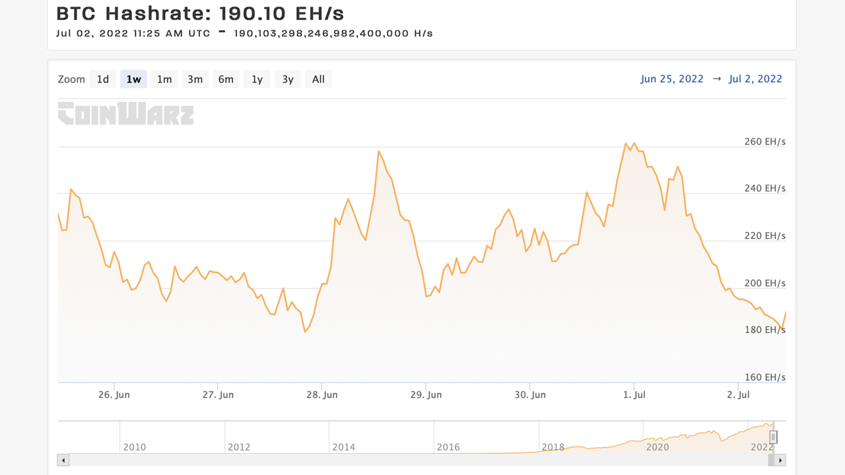Open the Jun 25, 2022 start date field
Image resolution: width=845 pixels, height=475 pixels.
[x=671, y=79]
